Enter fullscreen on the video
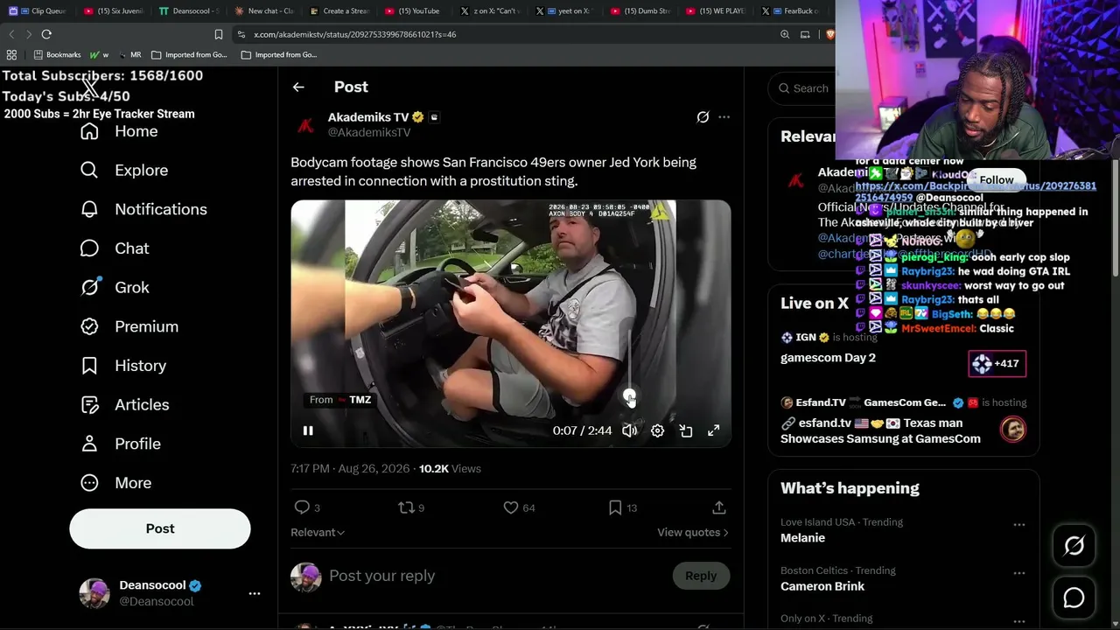 tap(714, 430)
